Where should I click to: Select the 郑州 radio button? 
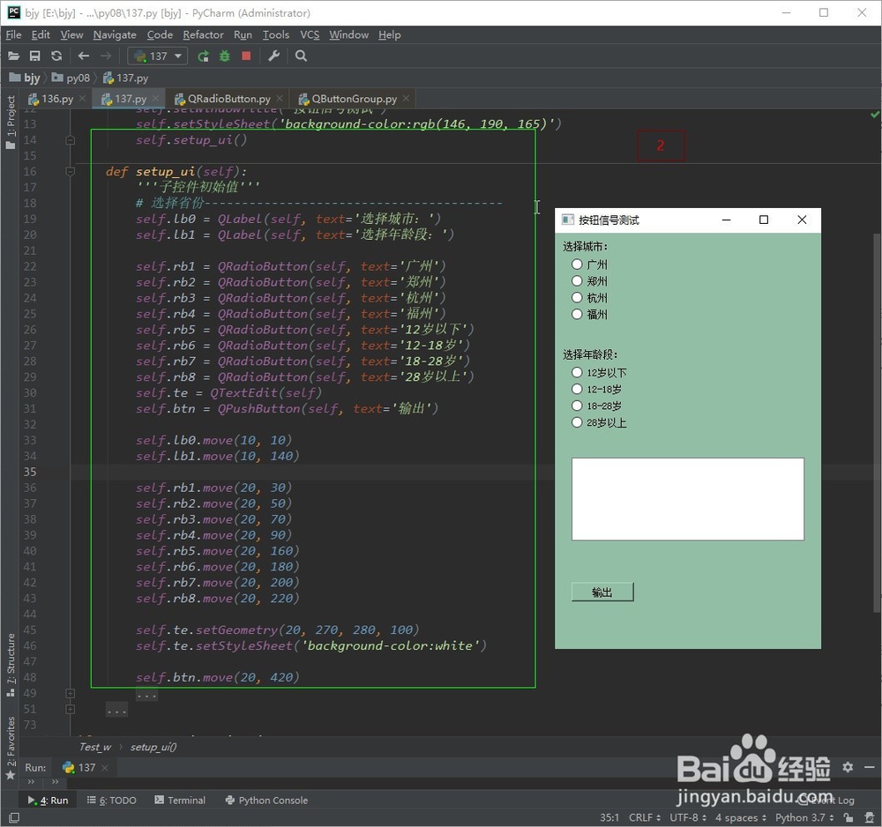589,280
